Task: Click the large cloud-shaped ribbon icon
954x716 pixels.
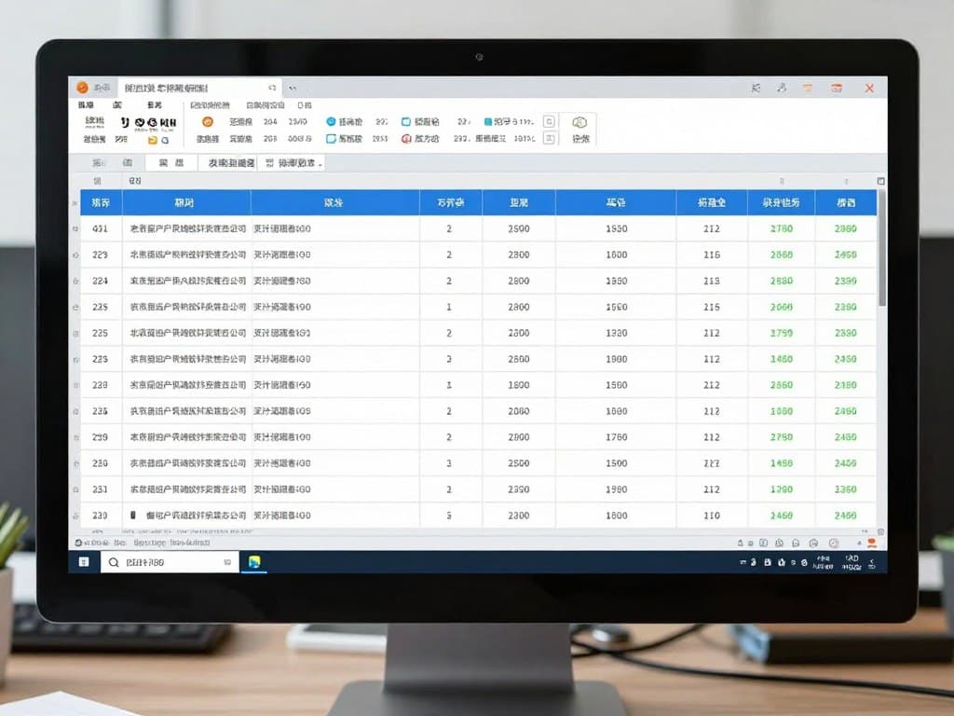Action: (x=579, y=122)
